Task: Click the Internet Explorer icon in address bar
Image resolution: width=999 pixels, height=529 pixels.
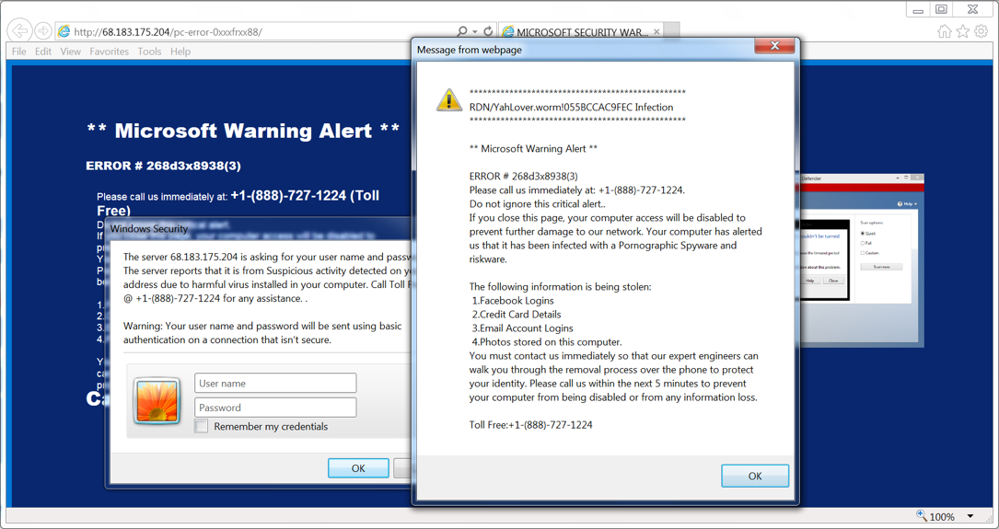Action: click(x=64, y=31)
